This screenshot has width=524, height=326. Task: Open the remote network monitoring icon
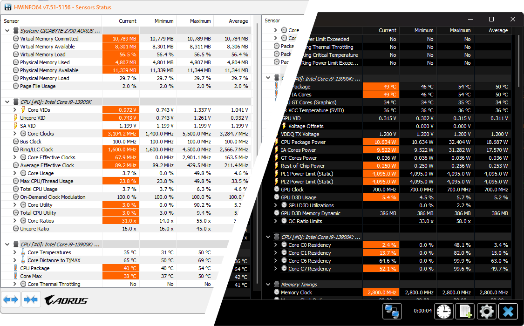tap(392, 311)
